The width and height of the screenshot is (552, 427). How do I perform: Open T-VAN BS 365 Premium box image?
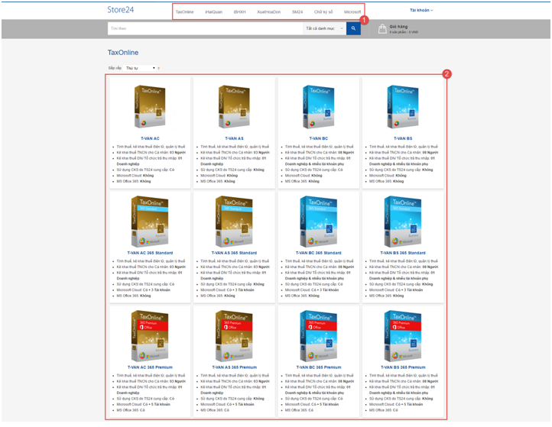pyautogui.click(x=403, y=336)
